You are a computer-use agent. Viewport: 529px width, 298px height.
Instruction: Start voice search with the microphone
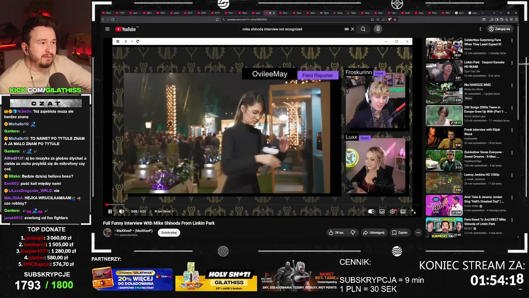pos(378,29)
